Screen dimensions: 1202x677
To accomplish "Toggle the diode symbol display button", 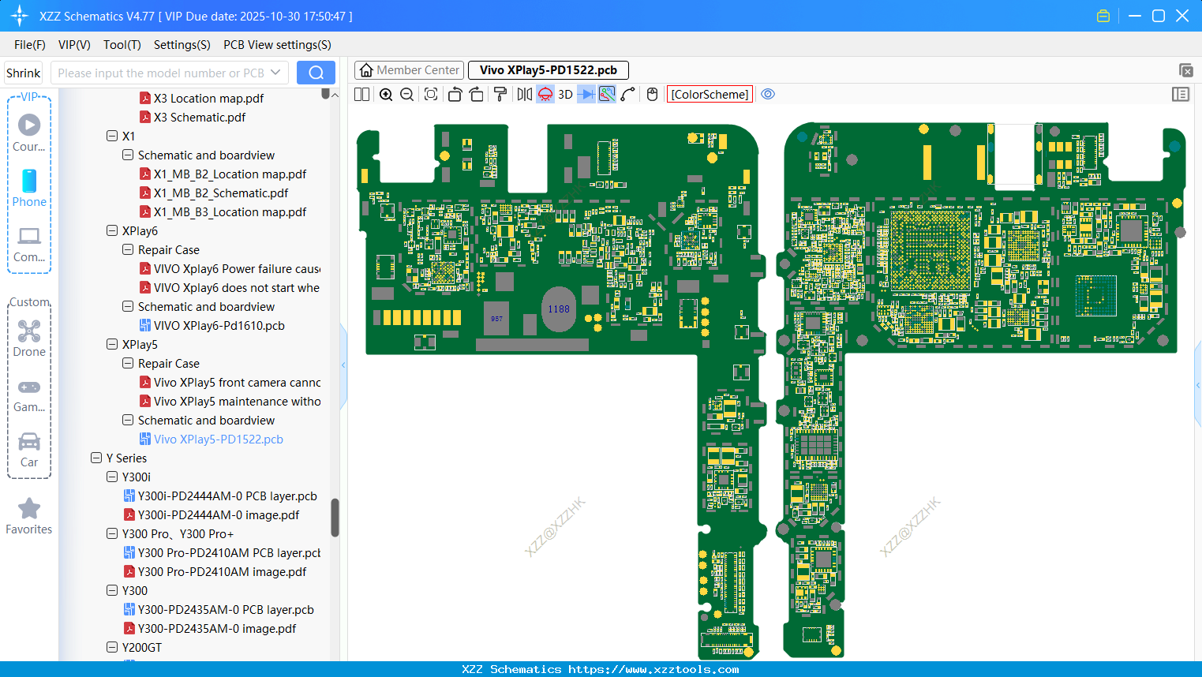I will [x=586, y=95].
